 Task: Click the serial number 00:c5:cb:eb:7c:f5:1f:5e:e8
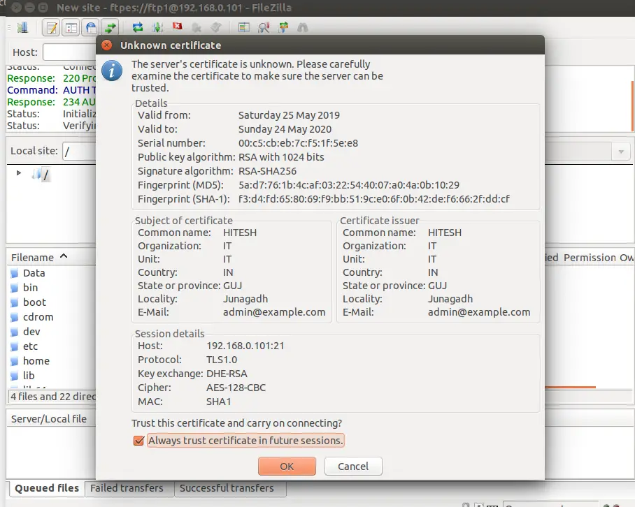(298, 143)
